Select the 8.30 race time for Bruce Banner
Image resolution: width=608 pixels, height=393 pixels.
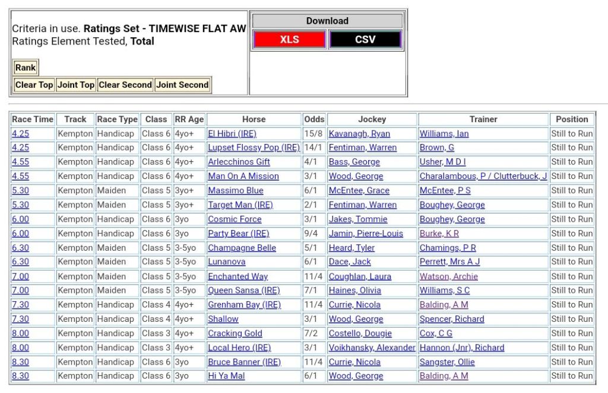(x=20, y=362)
